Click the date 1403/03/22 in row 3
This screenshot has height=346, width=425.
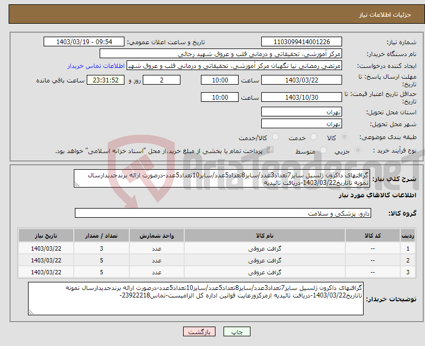pyautogui.click(x=46, y=272)
